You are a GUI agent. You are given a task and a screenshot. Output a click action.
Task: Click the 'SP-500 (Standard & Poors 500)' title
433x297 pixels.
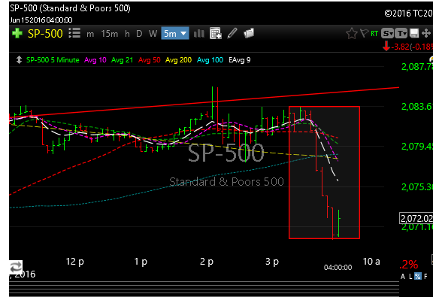(x=70, y=8)
